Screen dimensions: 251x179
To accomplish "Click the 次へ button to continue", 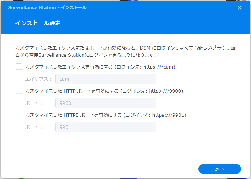I will pyautogui.click(x=220, y=169).
